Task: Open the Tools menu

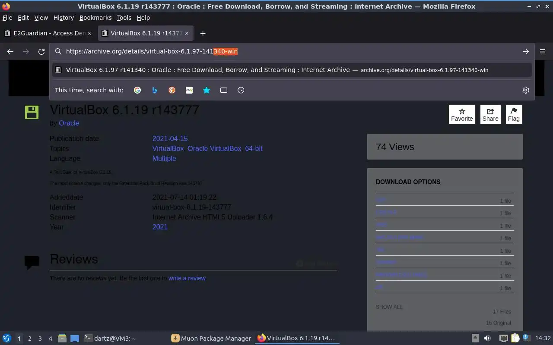Action: [124, 18]
